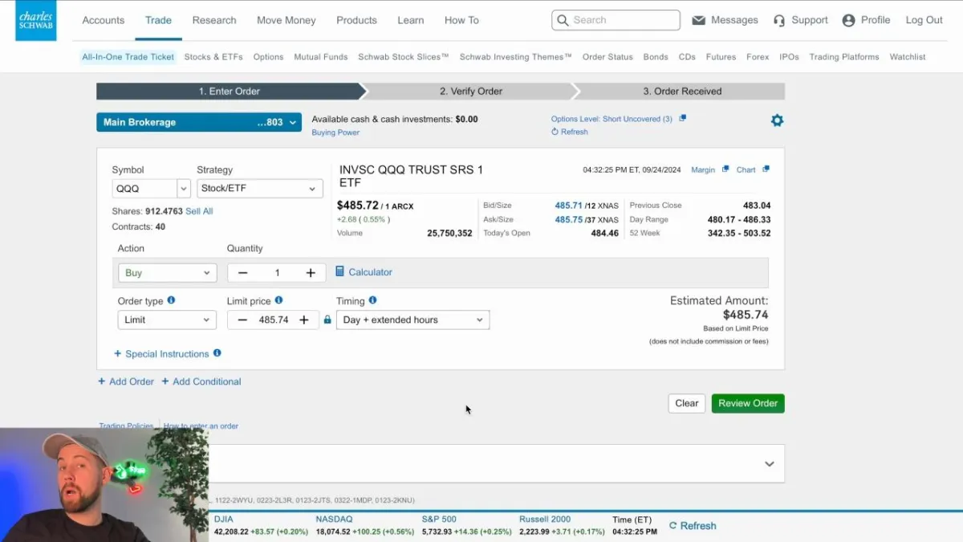The width and height of the screenshot is (963, 542).
Task: Click the Special Instructions info icon
Action: pyautogui.click(x=217, y=353)
